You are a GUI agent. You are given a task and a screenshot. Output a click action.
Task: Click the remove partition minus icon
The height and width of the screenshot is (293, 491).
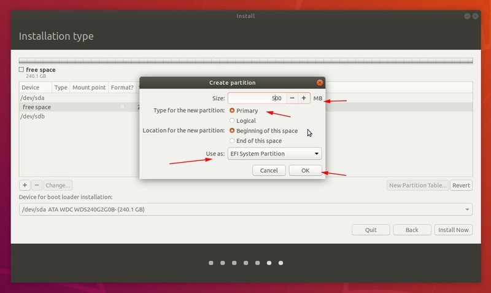click(36, 185)
